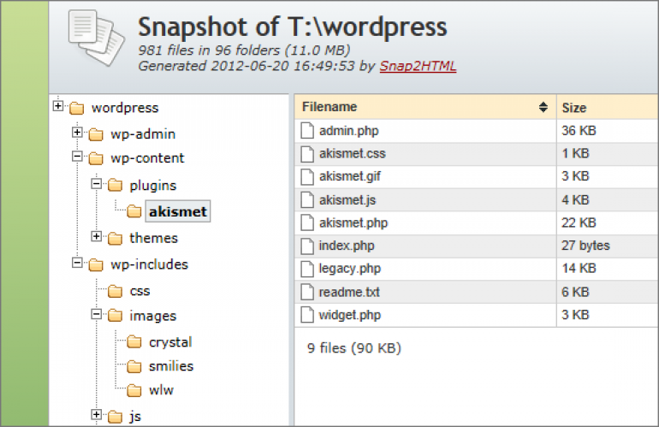Click the readme.txt file icon
The image size is (659, 427).
[x=307, y=292]
